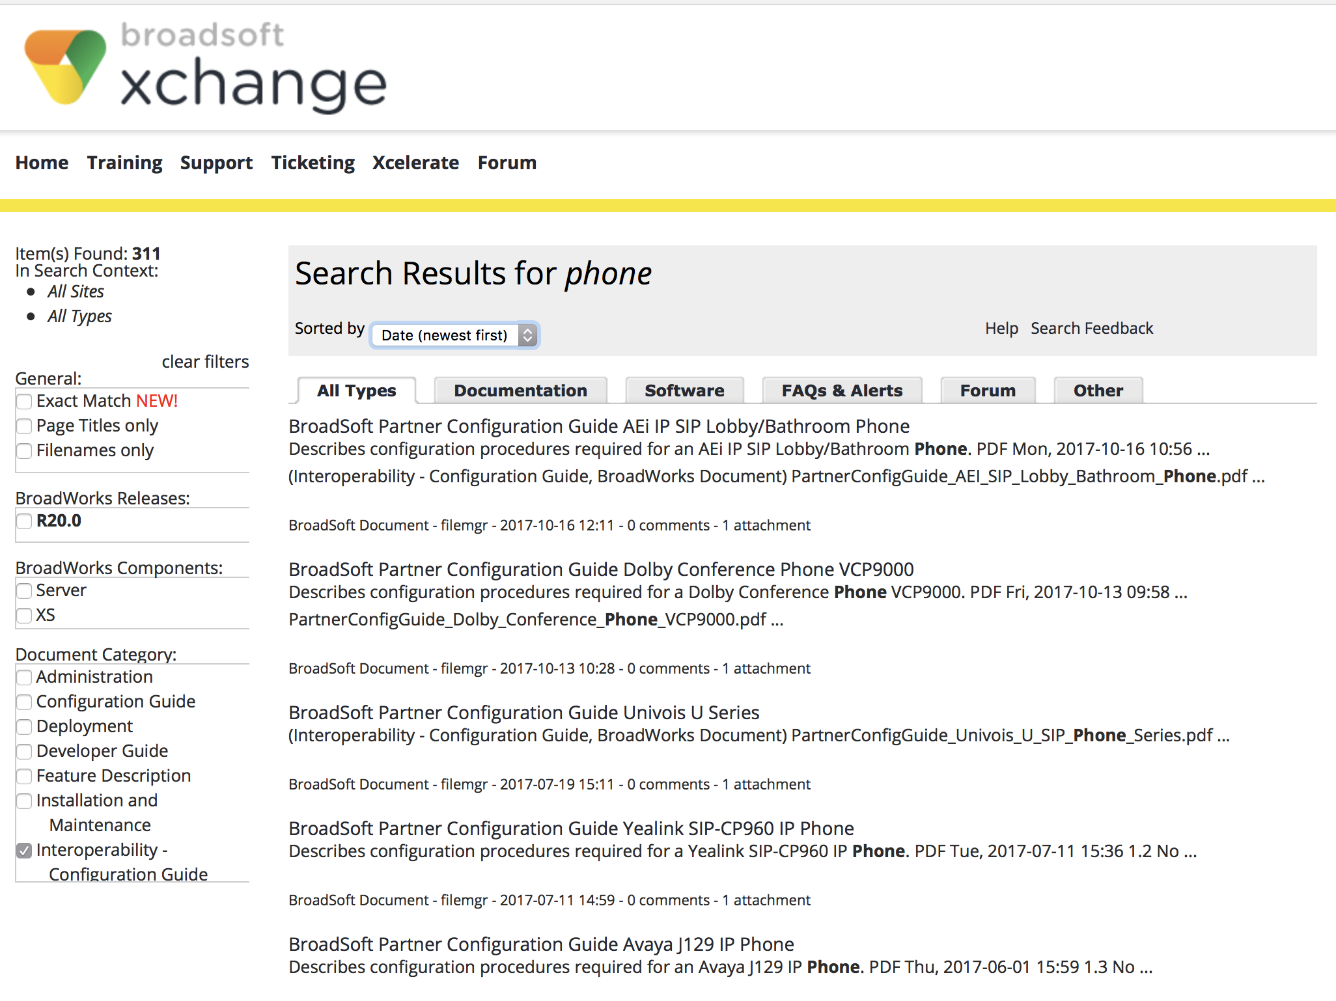The image size is (1336, 1001).
Task: Check the Server component filter
Action: point(24,591)
